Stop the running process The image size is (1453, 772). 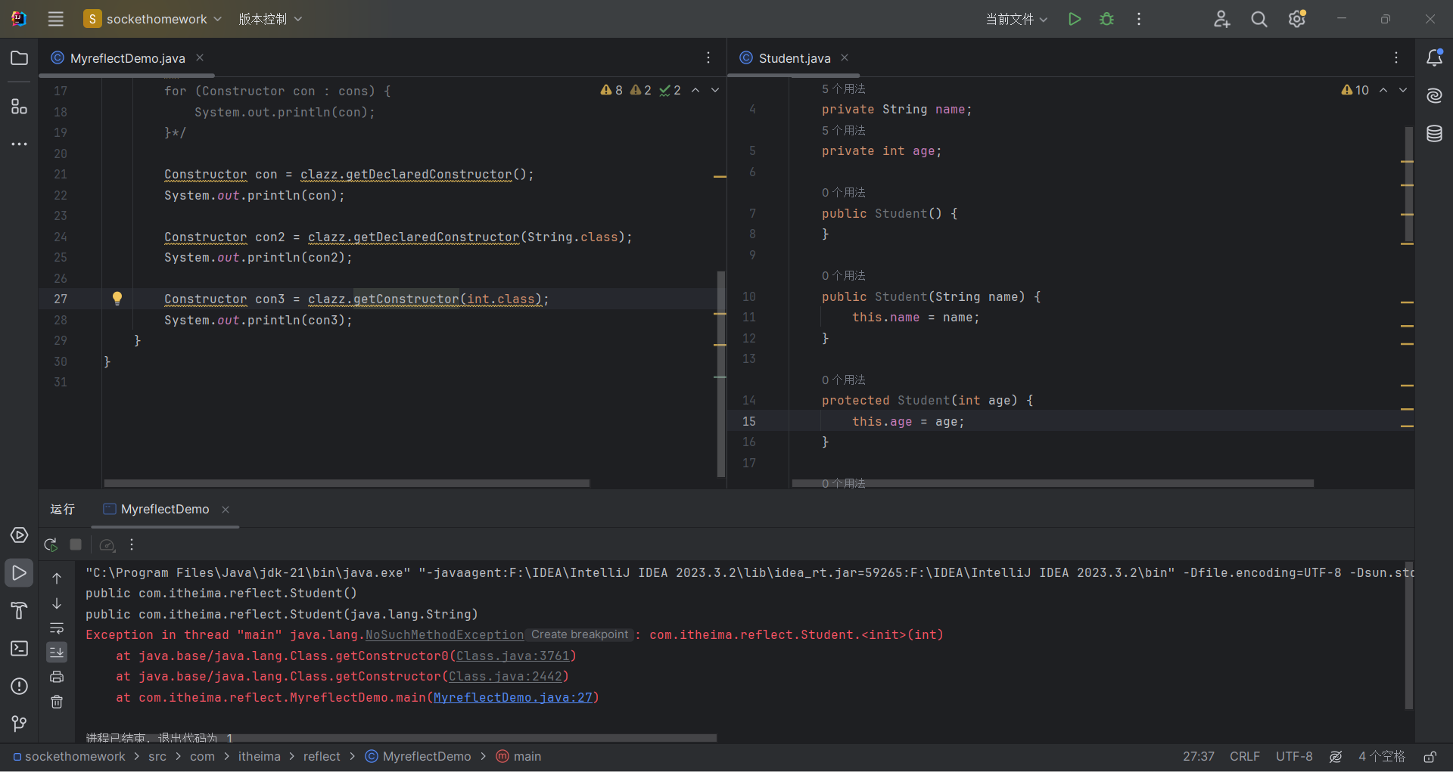tap(76, 544)
